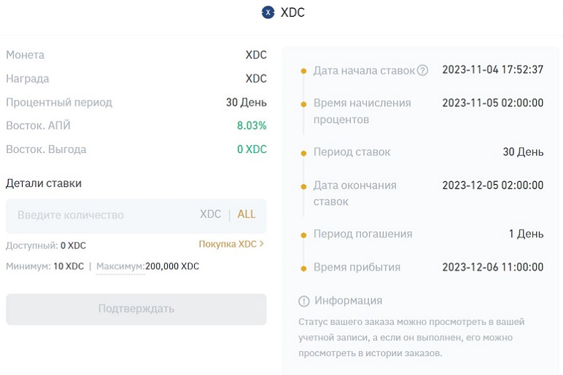Click the Доступный 0 XDC balance text

click(46, 246)
